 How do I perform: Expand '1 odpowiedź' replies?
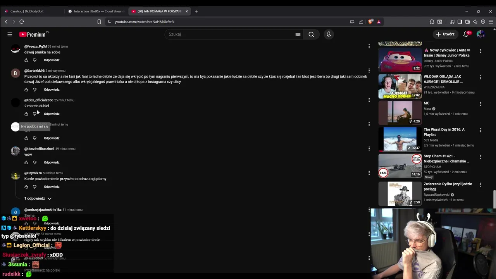point(38,198)
